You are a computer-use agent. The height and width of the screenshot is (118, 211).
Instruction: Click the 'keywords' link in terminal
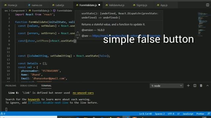34,99
